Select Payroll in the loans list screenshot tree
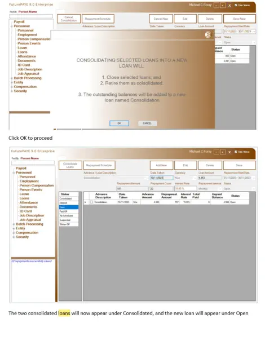Image resolution: width=265 pixels, height=354 pixels. click(x=21, y=169)
